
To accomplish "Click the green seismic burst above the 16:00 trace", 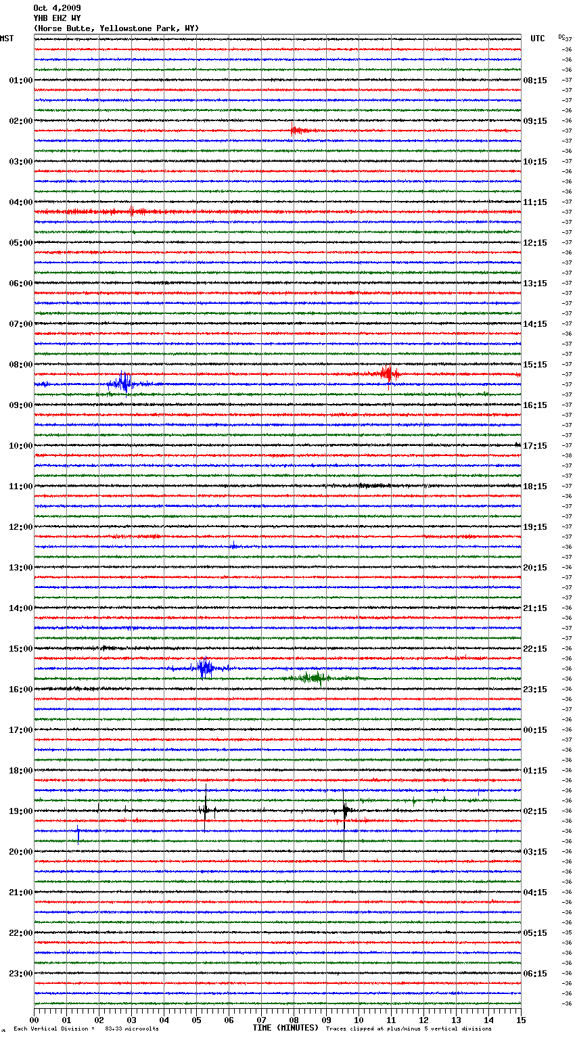I will tap(313, 677).
